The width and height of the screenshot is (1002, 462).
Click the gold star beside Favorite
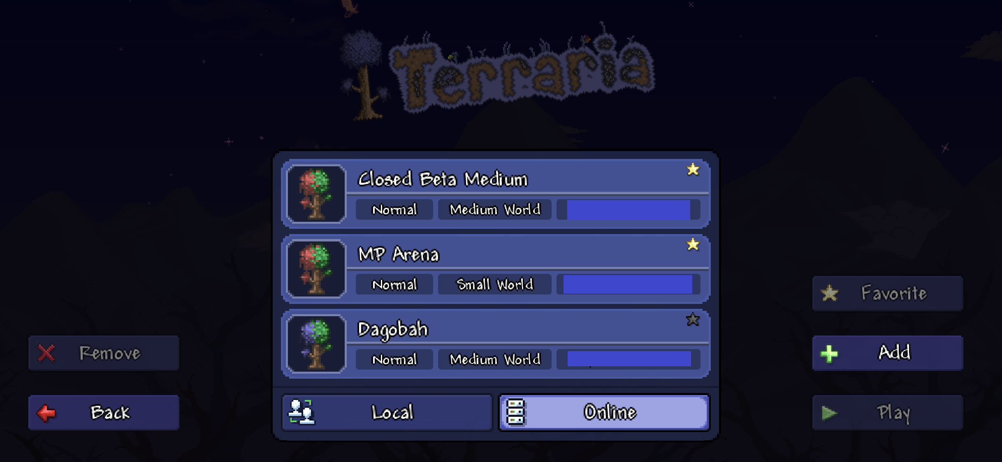(x=830, y=293)
